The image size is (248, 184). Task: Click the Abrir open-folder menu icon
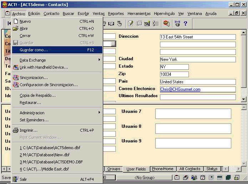tap(16, 28)
